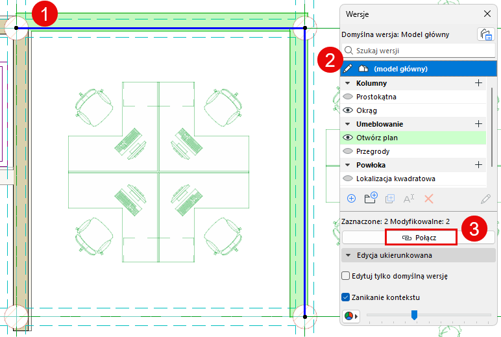Screen dimensions: 501x337
Task: Click the red delete version icon
Action: (x=429, y=199)
